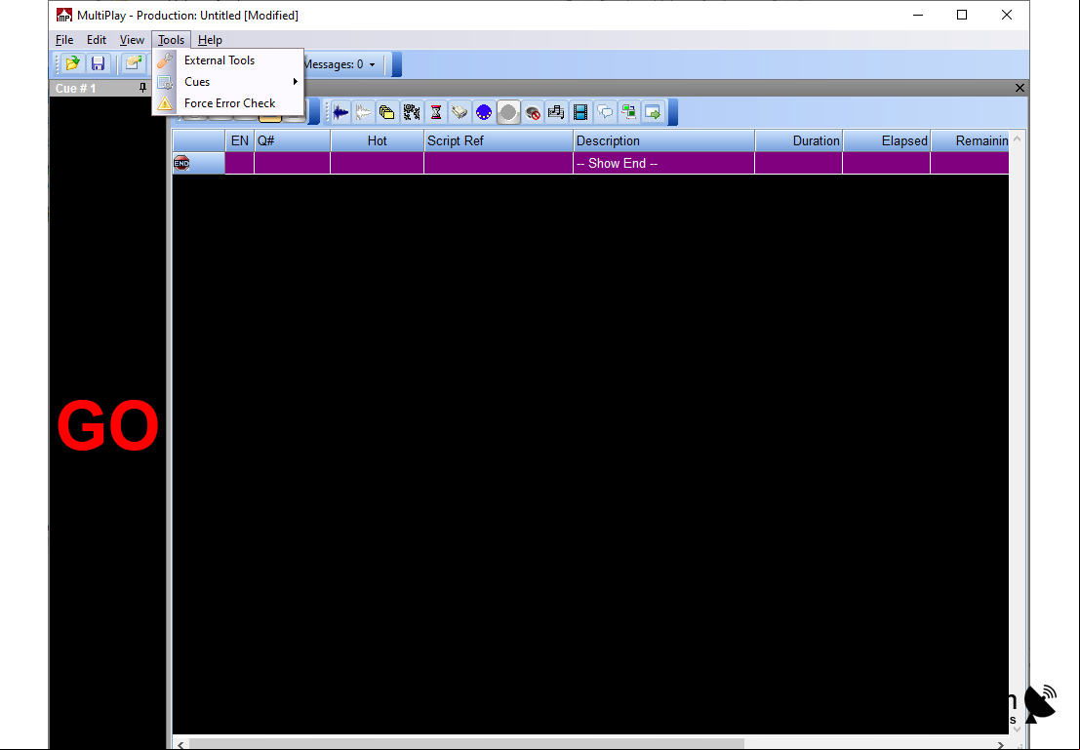Click the Duration column header

(799, 140)
